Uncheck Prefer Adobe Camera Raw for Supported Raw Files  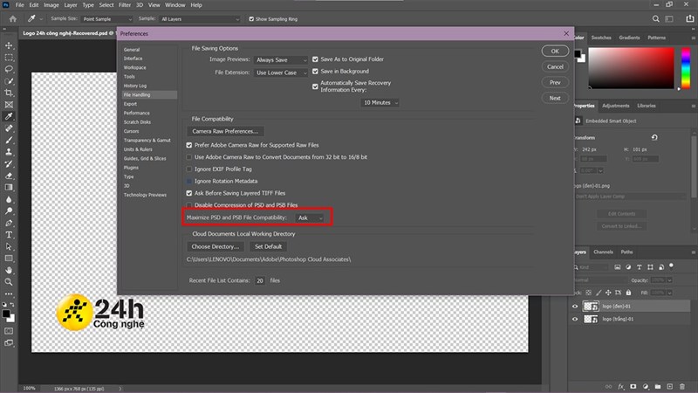click(189, 145)
